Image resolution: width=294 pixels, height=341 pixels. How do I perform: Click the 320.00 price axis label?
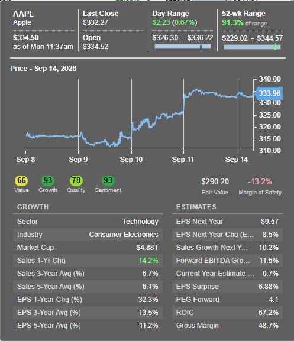coord(270,127)
